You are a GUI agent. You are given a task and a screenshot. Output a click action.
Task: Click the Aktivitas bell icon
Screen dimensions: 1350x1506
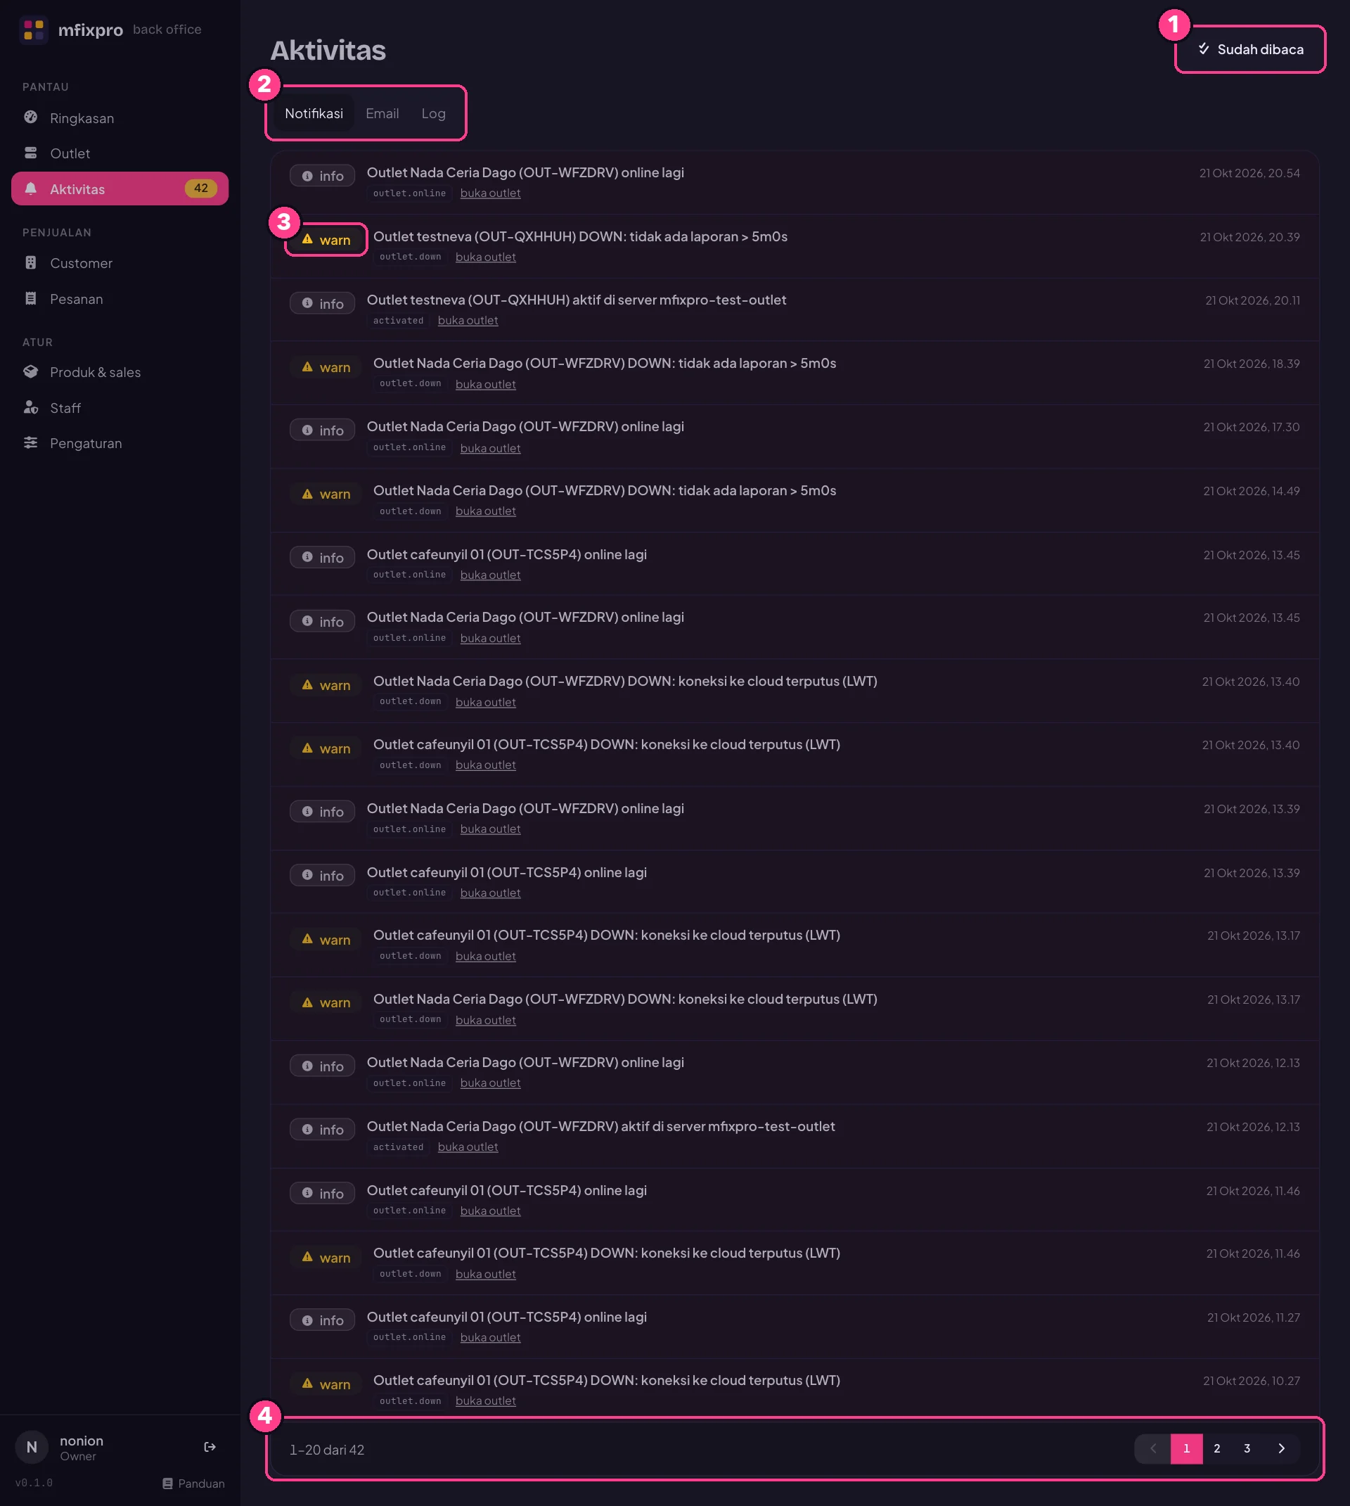[x=30, y=189]
